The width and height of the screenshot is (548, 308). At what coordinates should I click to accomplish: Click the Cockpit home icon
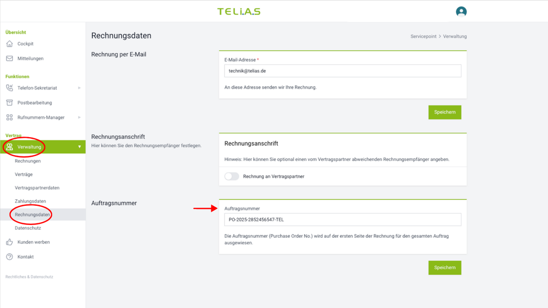pyautogui.click(x=10, y=44)
